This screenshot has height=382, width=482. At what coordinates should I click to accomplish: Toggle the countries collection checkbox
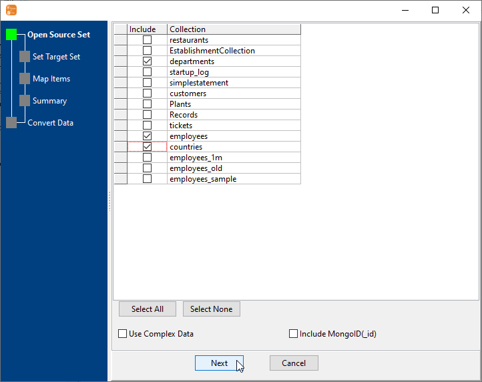pyautogui.click(x=147, y=147)
